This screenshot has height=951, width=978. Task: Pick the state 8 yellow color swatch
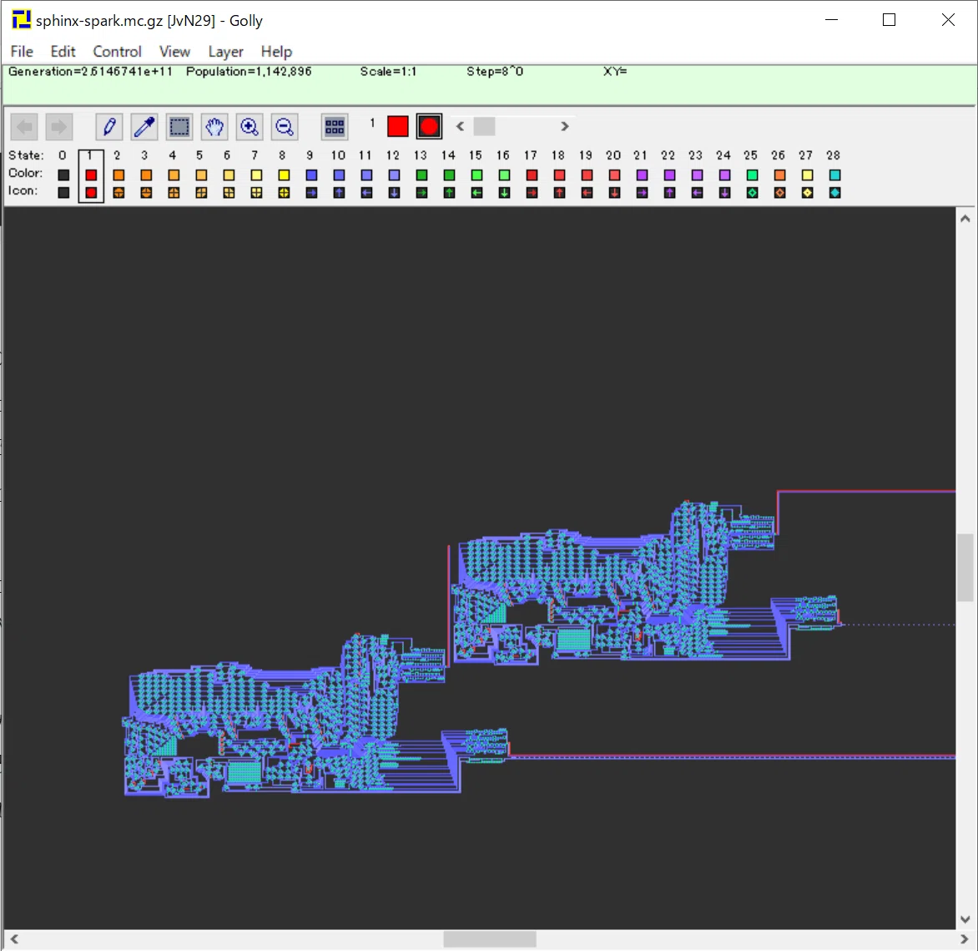tap(284, 175)
